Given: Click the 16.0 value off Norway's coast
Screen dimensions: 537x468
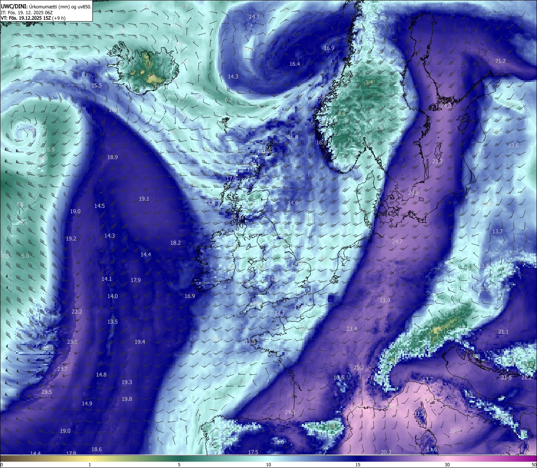Looking at the screenshot, I should [x=321, y=142].
